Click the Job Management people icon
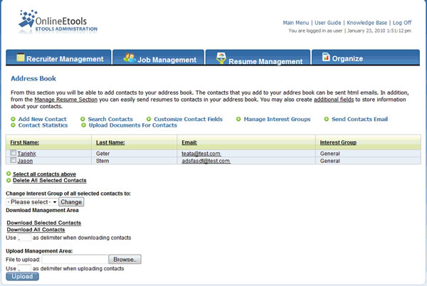427x286 pixels. (x=129, y=58)
